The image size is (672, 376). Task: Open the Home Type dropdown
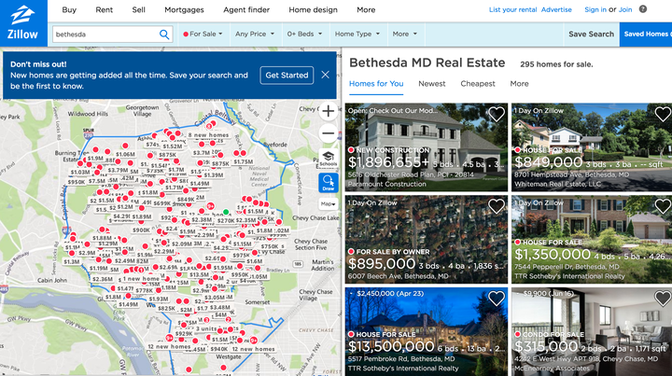(x=357, y=34)
